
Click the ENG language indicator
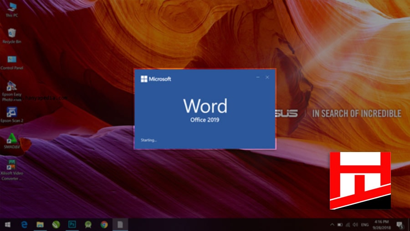coord(365,225)
